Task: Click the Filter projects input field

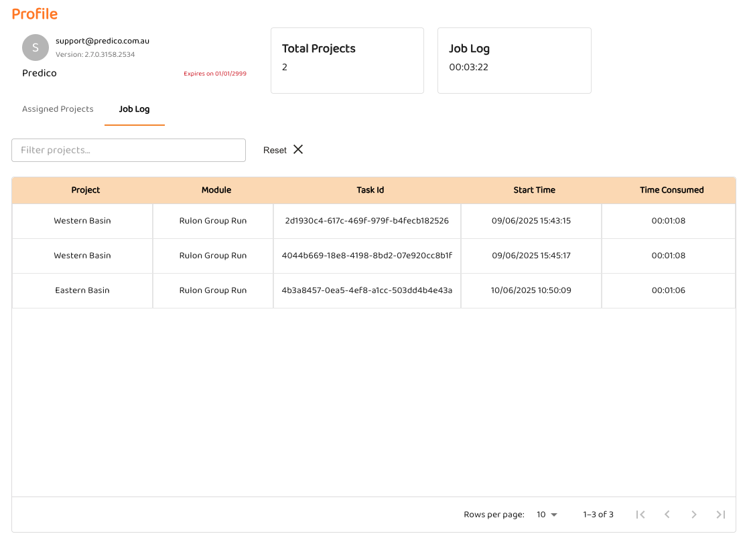Action: pyautogui.click(x=129, y=150)
